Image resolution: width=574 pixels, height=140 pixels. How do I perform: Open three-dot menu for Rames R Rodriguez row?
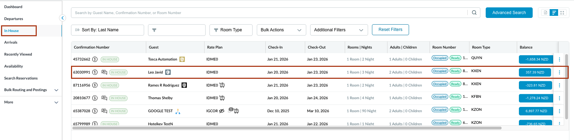coord(559,85)
